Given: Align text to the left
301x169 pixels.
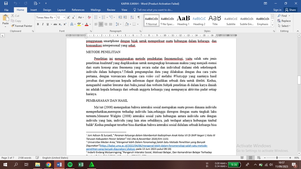Looking at the screenshot, I should coord(96,24).
